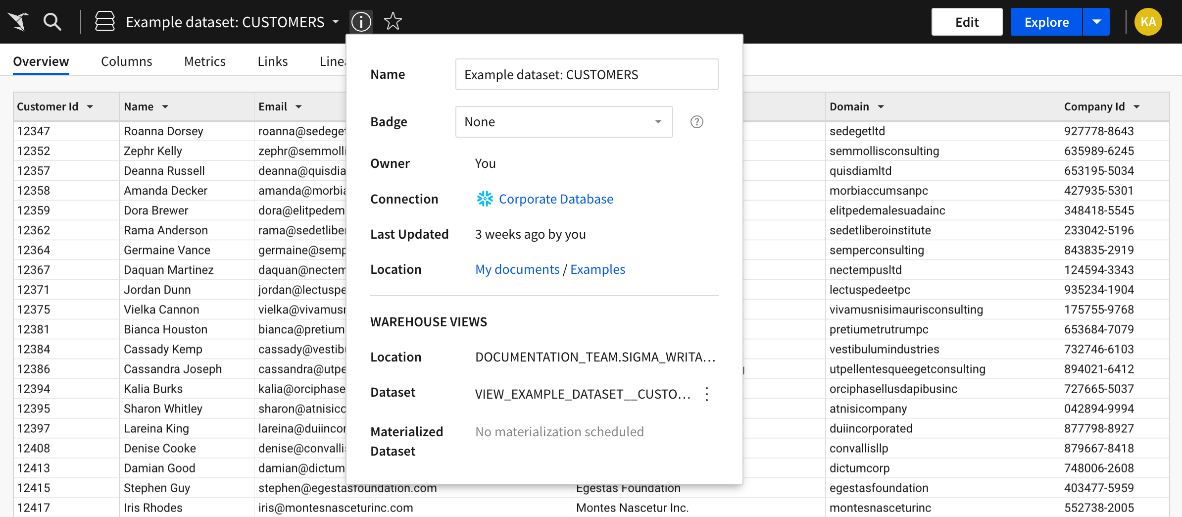Screen dimensions: 1182x517
Task: Open the Company Id column menu arrow
Action: [1136, 107]
